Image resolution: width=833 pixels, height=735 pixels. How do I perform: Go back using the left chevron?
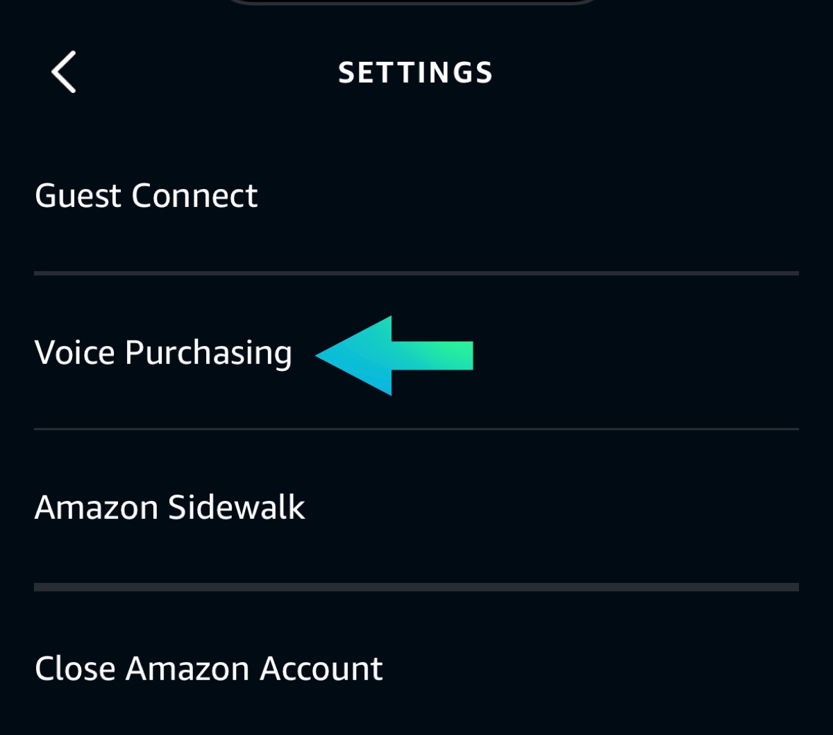(63, 72)
